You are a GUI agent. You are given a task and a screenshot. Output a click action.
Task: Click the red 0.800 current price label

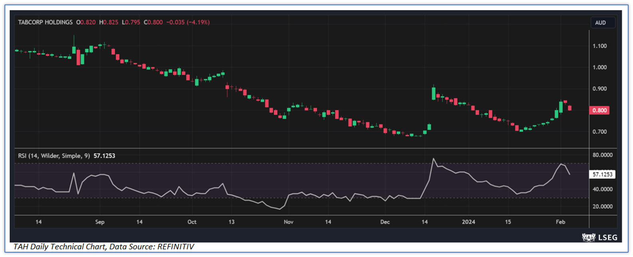coord(599,110)
